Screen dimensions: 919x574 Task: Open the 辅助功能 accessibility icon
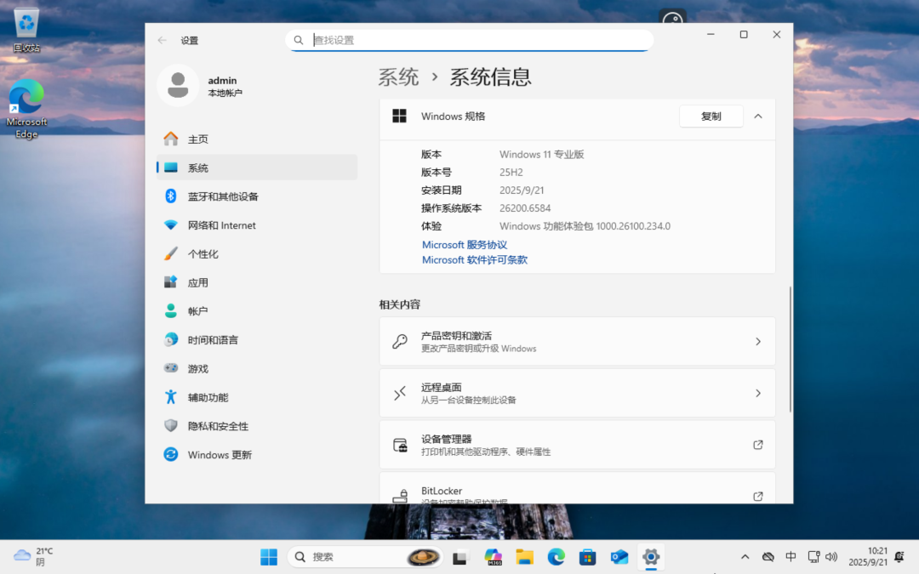[170, 397]
